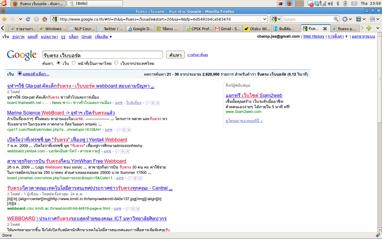Open the แคช cached link for yimwhan result
The width and height of the screenshot is (382, 239).
click(120, 178)
